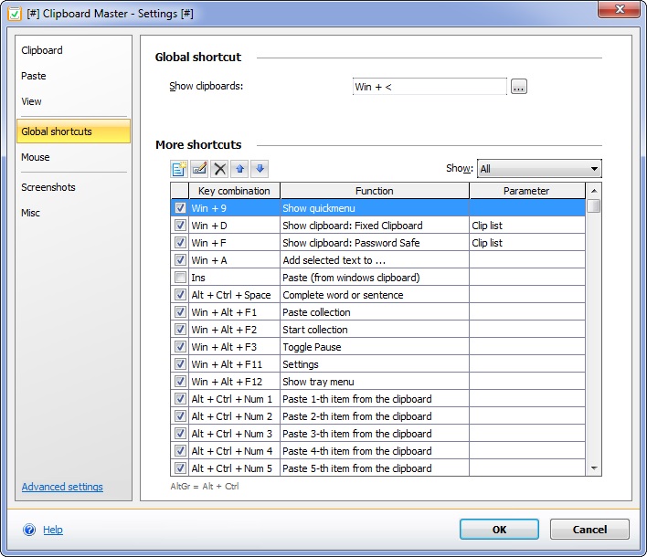Uncheck the Win + D shortcut checkbox
647x557 pixels.
point(180,226)
